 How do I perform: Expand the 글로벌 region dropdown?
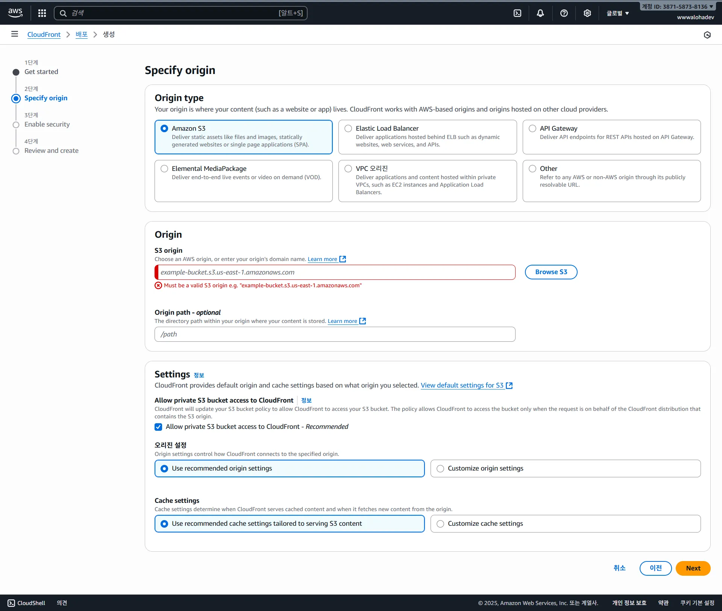tap(617, 13)
